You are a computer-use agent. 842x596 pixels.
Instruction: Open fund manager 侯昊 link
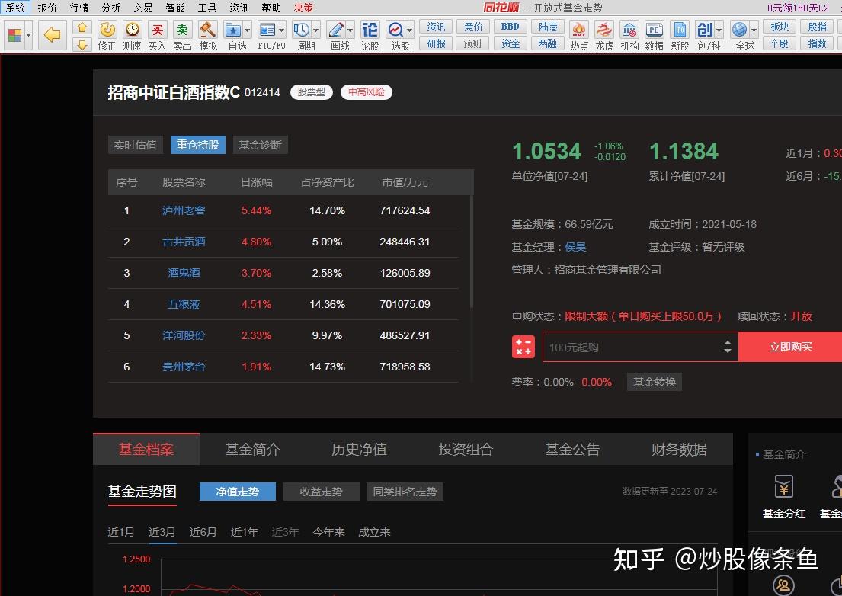(x=575, y=247)
